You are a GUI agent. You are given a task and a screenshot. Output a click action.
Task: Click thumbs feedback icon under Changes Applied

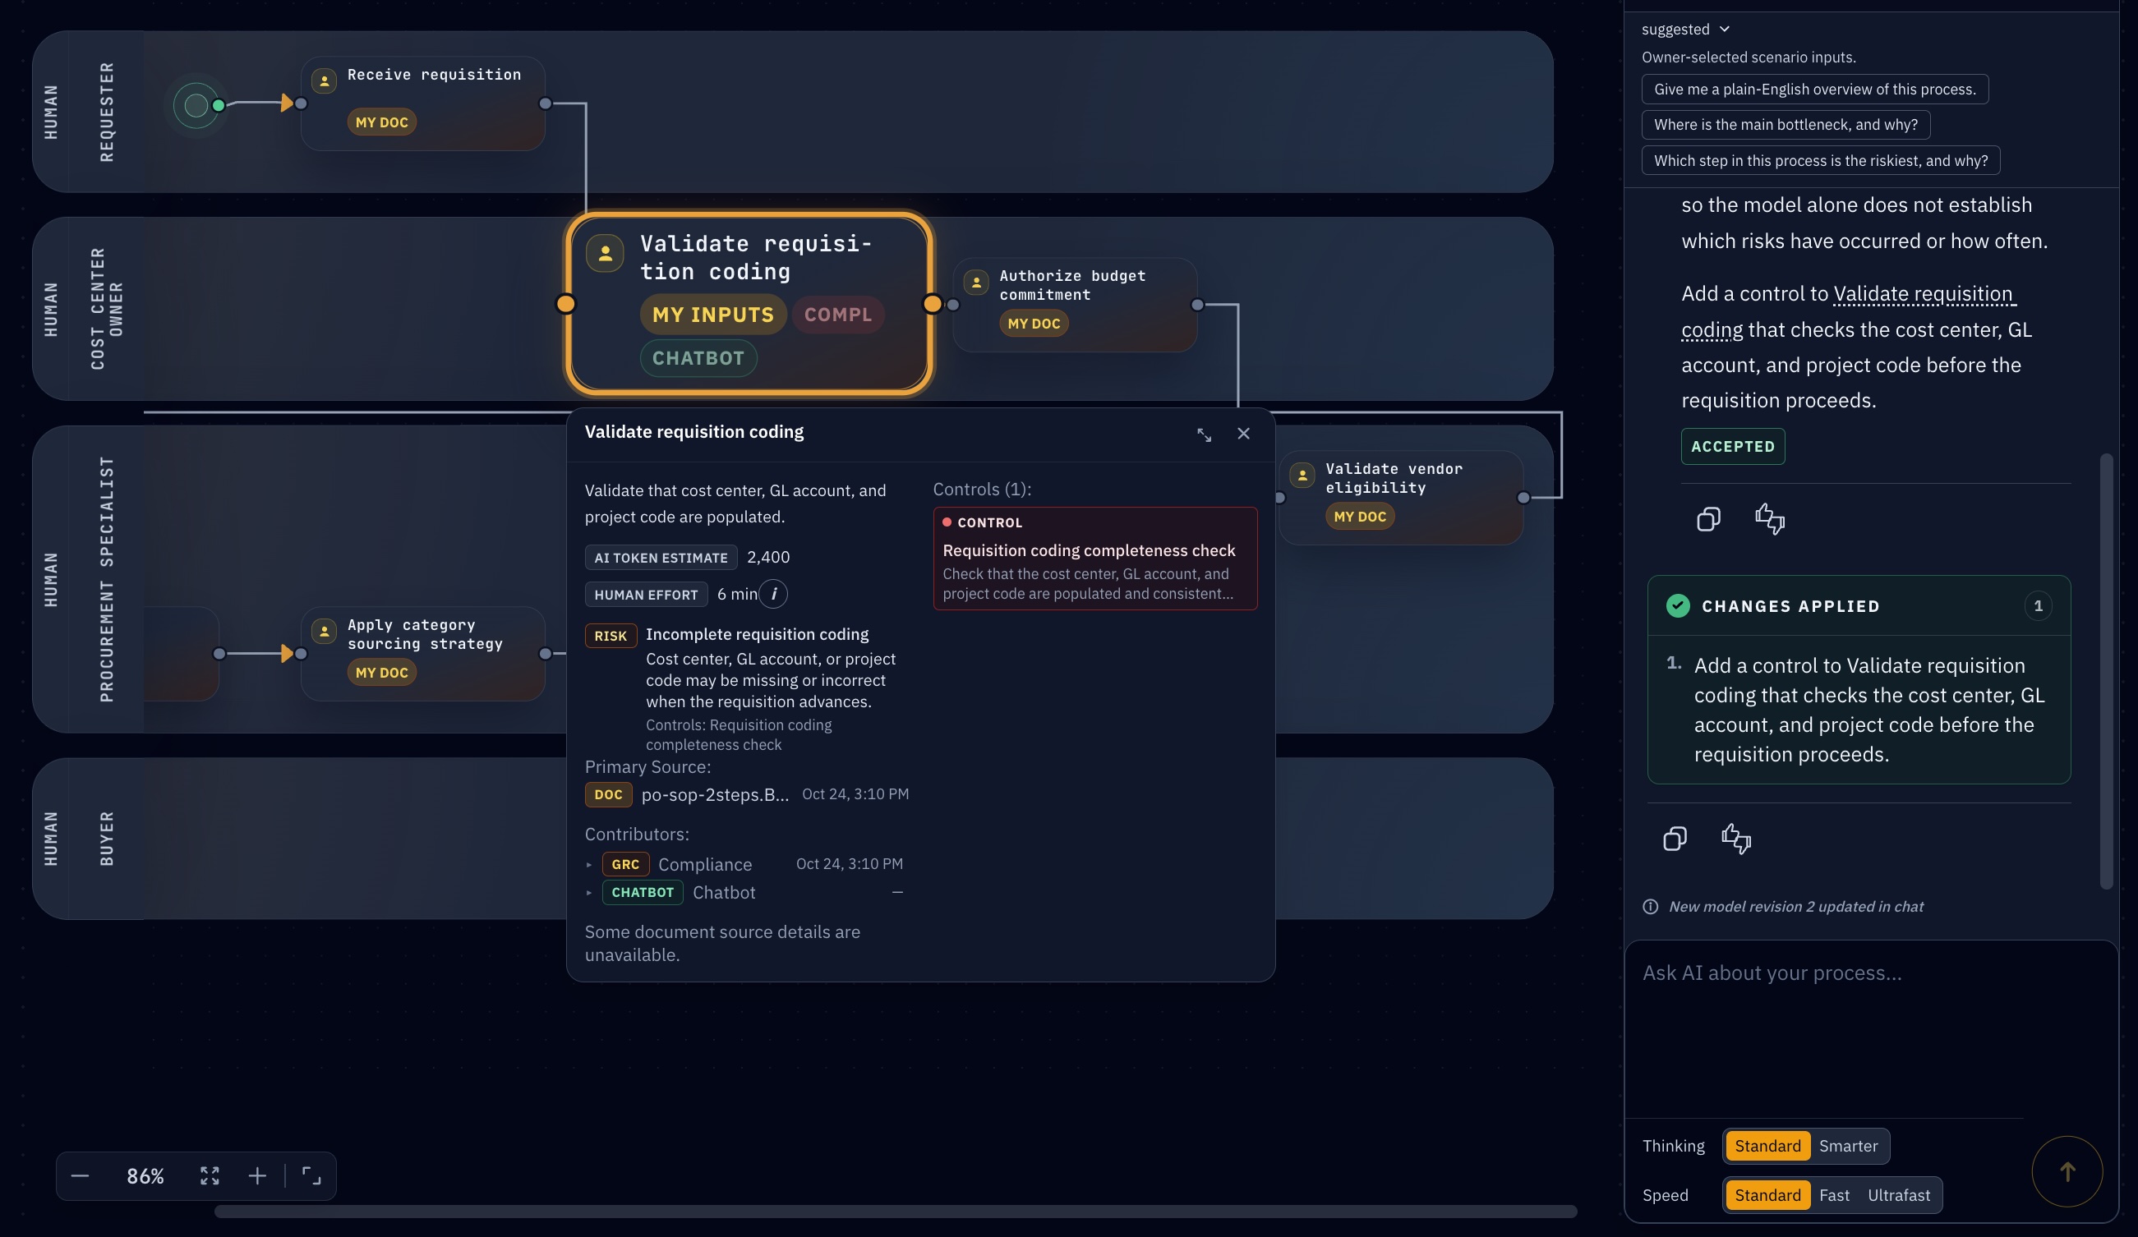click(x=1736, y=839)
